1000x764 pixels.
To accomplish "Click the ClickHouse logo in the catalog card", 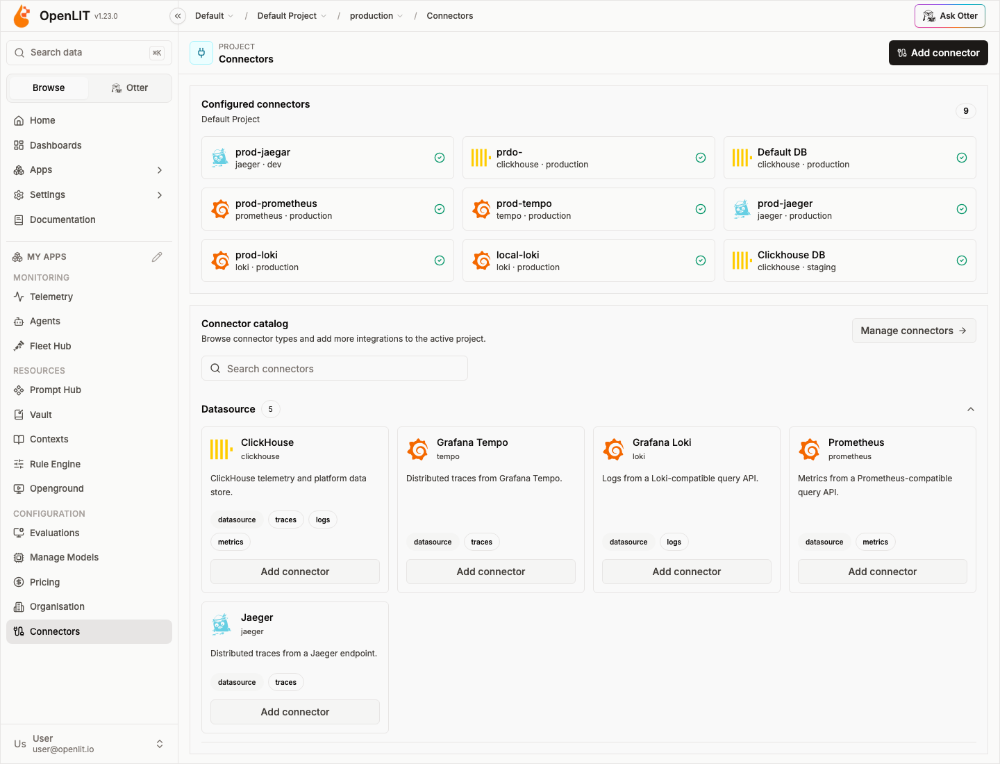I will click(221, 449).
